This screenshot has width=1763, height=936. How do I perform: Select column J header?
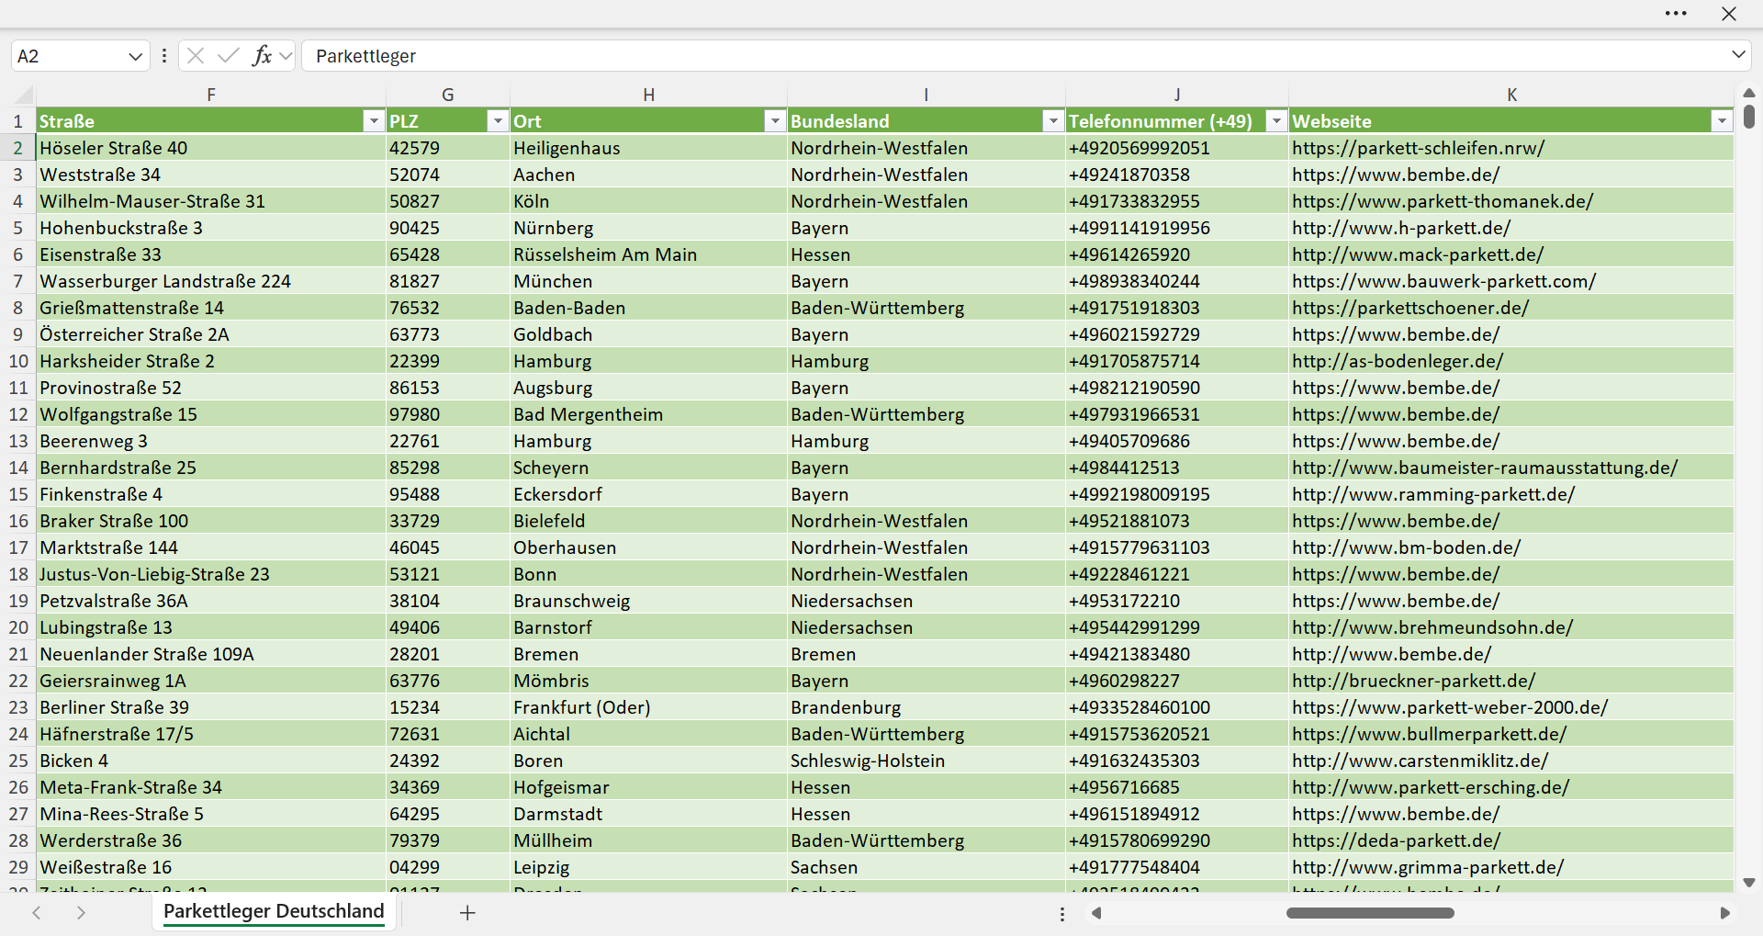[1177, 95]
